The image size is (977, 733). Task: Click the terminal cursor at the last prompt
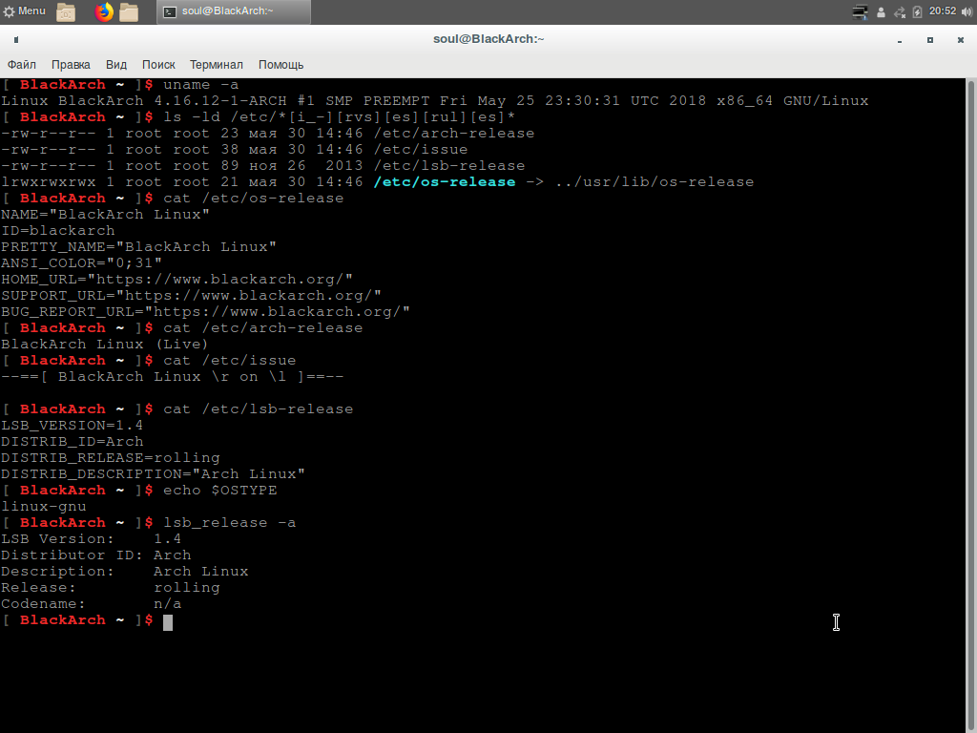point(168,622)
